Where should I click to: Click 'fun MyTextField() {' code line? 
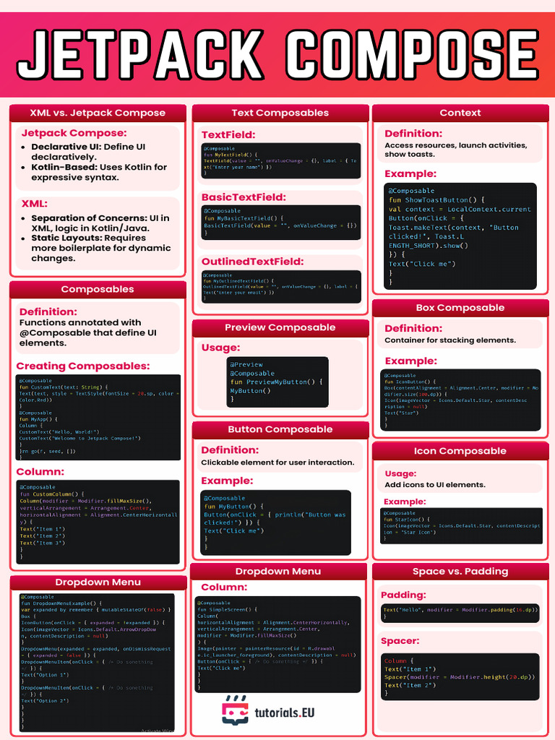[231, 155]
